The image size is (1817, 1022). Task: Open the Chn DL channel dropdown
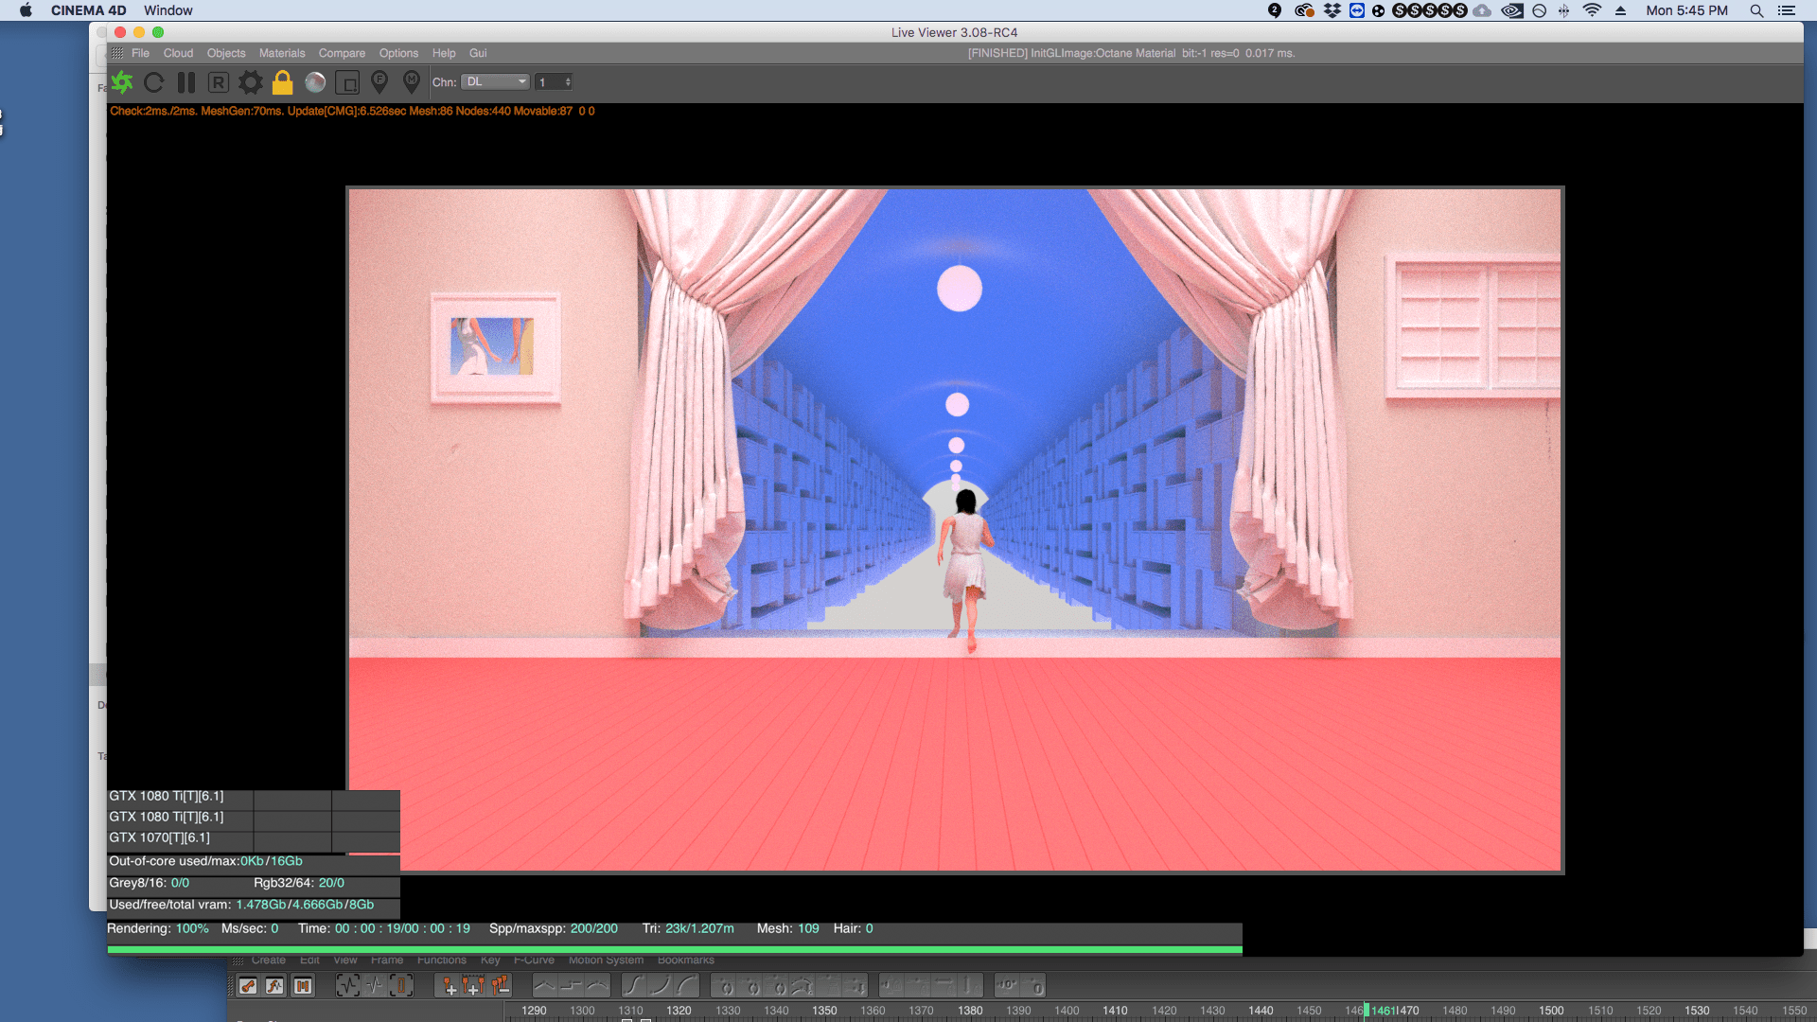click(495, 82)
